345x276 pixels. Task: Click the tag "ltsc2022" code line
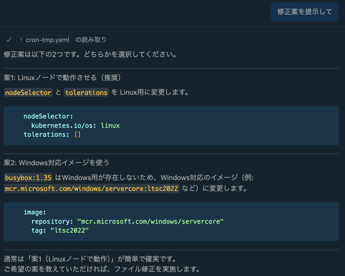click(60, 231)
